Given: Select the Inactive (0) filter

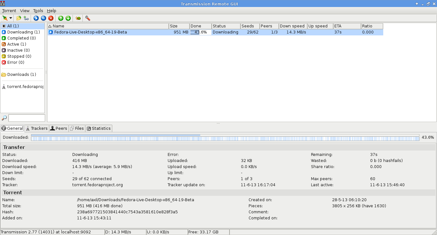Looking at the screenshot, I should tap(22, 50).
